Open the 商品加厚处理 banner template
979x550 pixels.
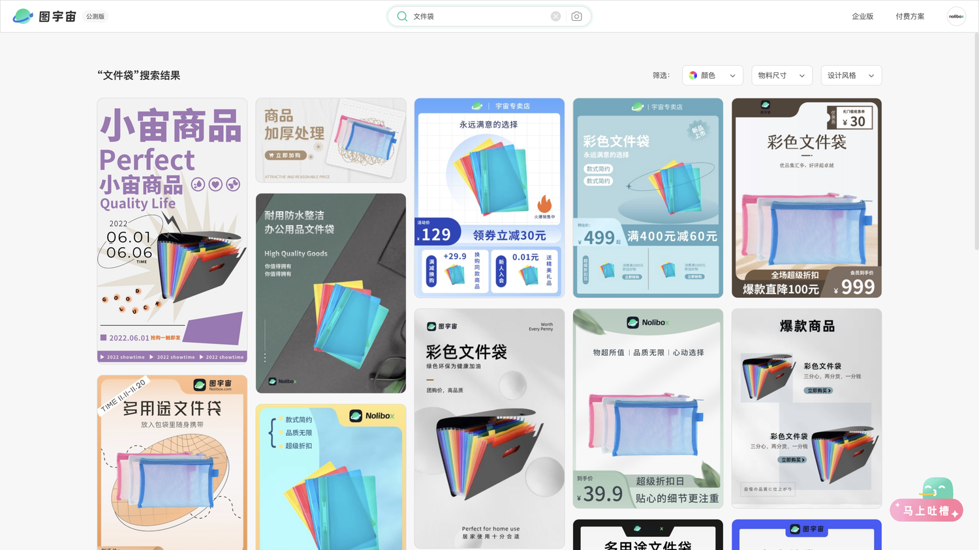click(331, 141)
